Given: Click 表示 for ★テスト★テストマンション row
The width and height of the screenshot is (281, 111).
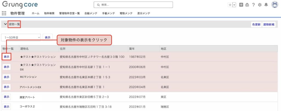Looking at the screenshot, I should 6,57.
